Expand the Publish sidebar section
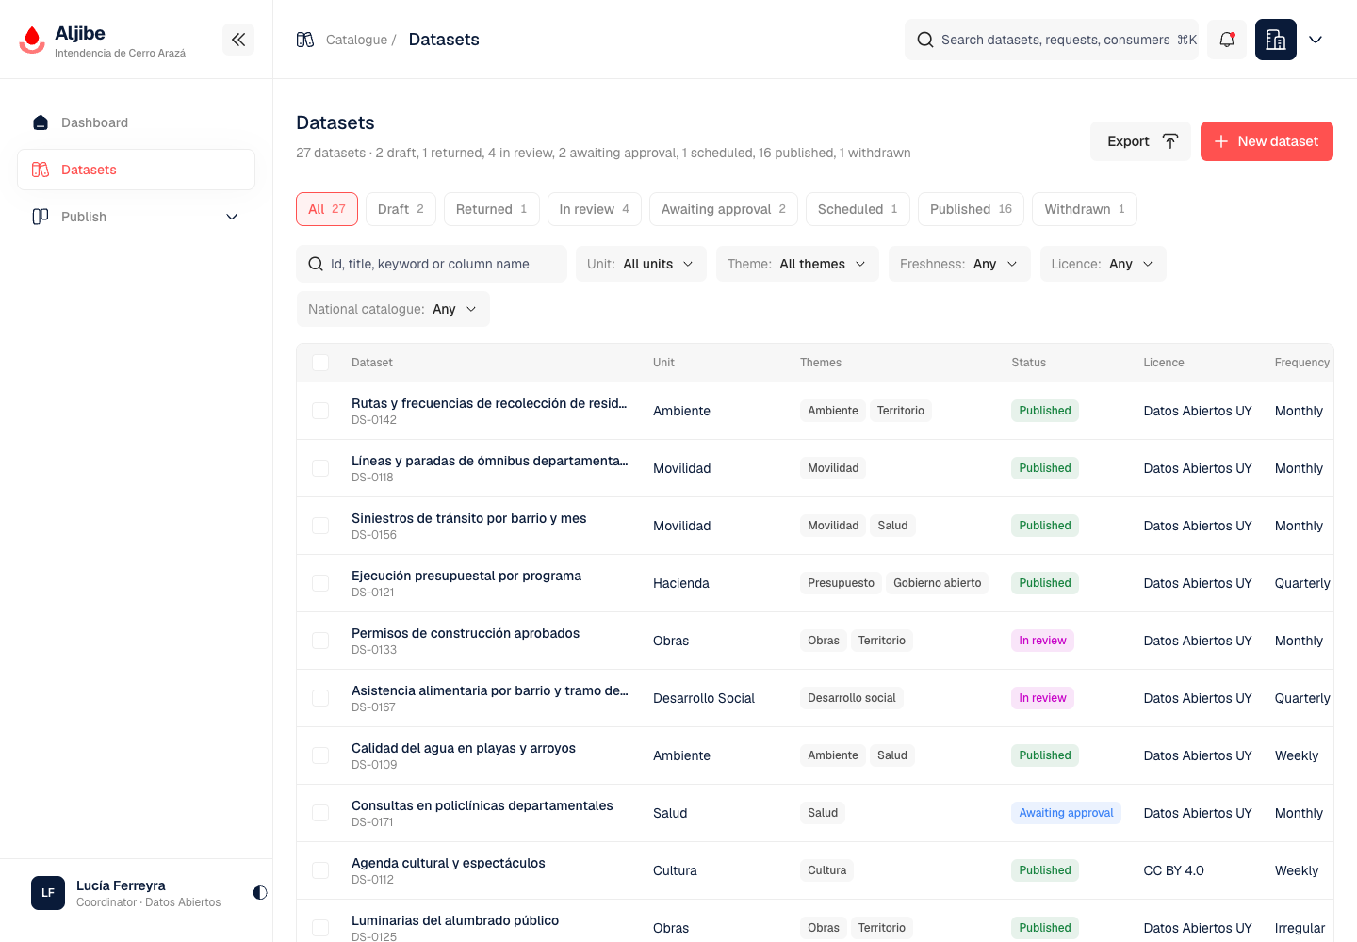This screenshot has height=942, width=1357. [136, 217]
